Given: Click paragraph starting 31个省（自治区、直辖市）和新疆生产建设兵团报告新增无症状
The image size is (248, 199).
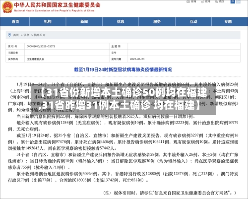Looking at the screenshot, I should pos(123,161).
